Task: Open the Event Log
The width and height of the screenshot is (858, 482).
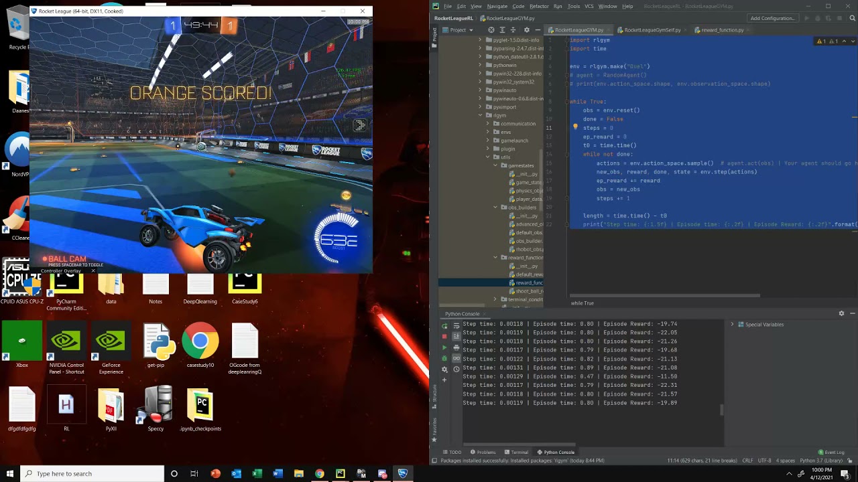Action: click(x=831, y=453)
